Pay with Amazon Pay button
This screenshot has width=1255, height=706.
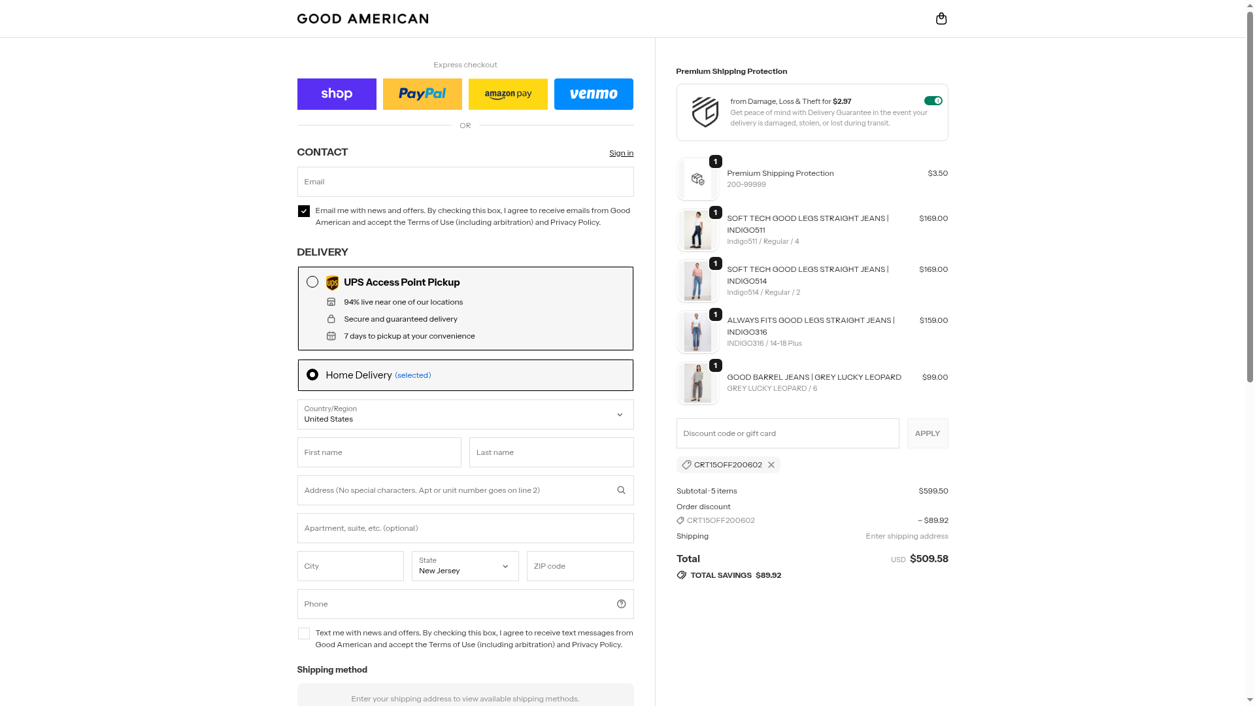(508, 94)
